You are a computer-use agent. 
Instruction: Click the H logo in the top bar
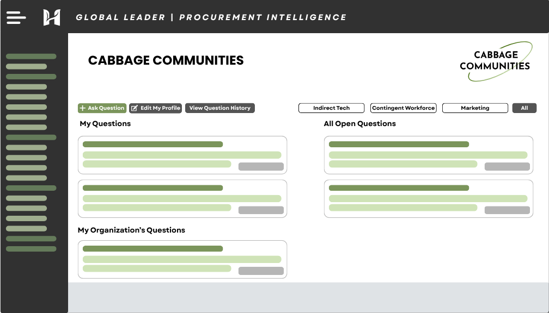point(52,17)
